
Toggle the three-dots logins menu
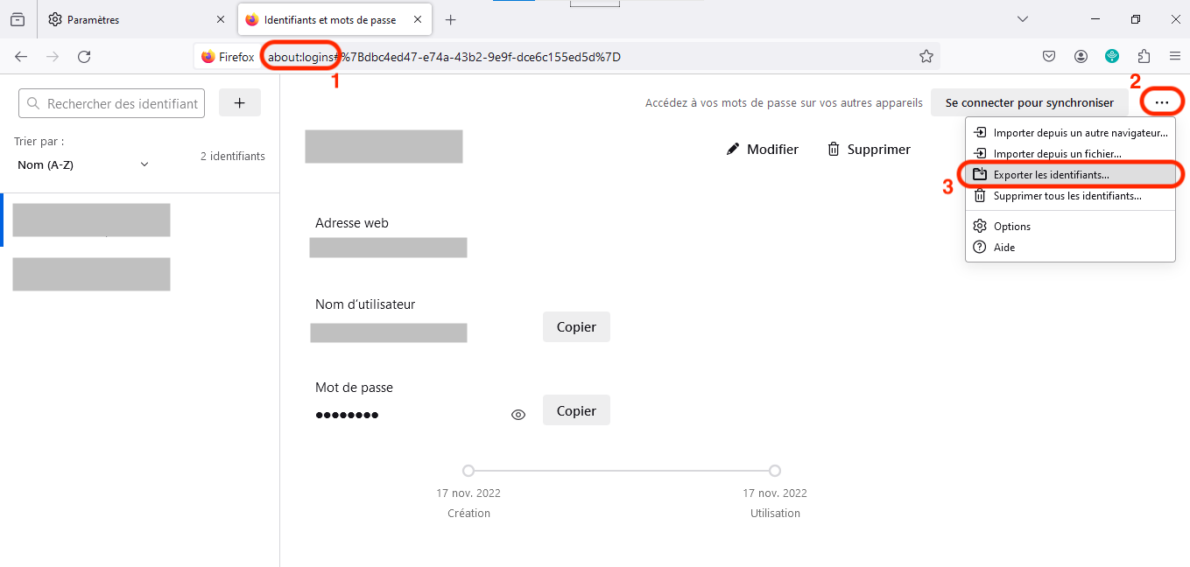point(1162,102)
